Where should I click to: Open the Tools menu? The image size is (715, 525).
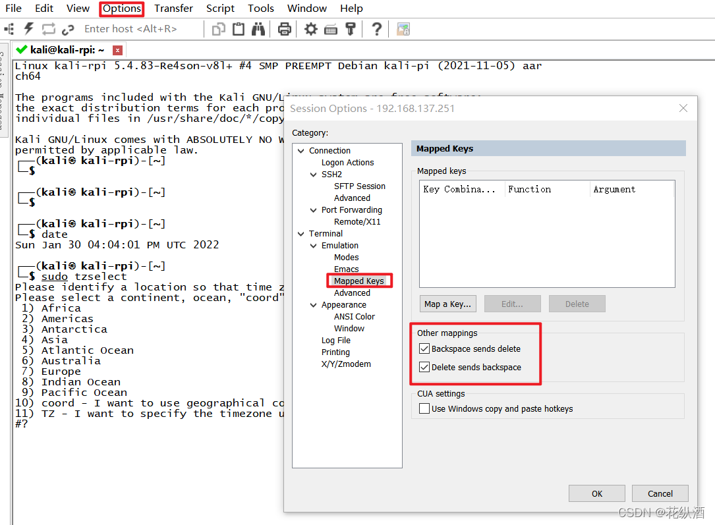[261, 8]
